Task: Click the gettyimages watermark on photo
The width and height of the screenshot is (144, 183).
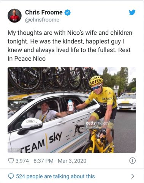Action: 97,124
